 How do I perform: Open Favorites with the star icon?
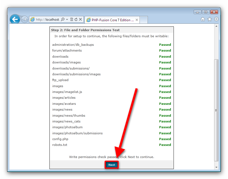(x=209, y=19)
